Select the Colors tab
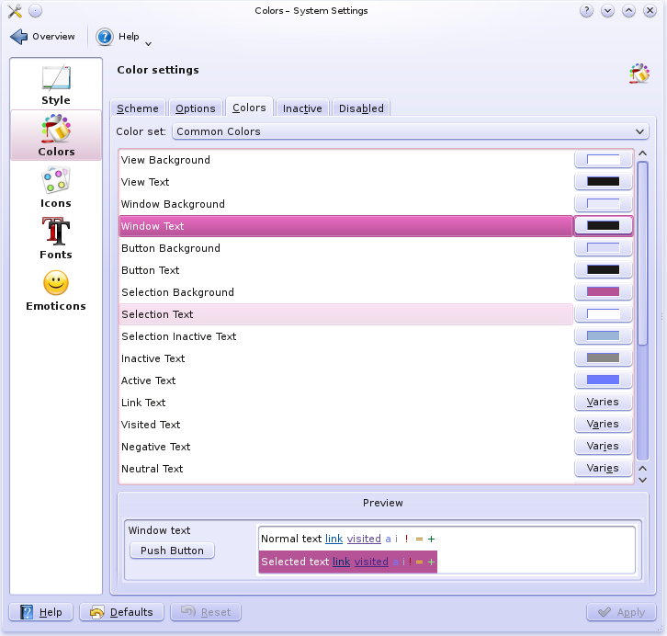This screenshot has width=667, height=636. point(249,108)
